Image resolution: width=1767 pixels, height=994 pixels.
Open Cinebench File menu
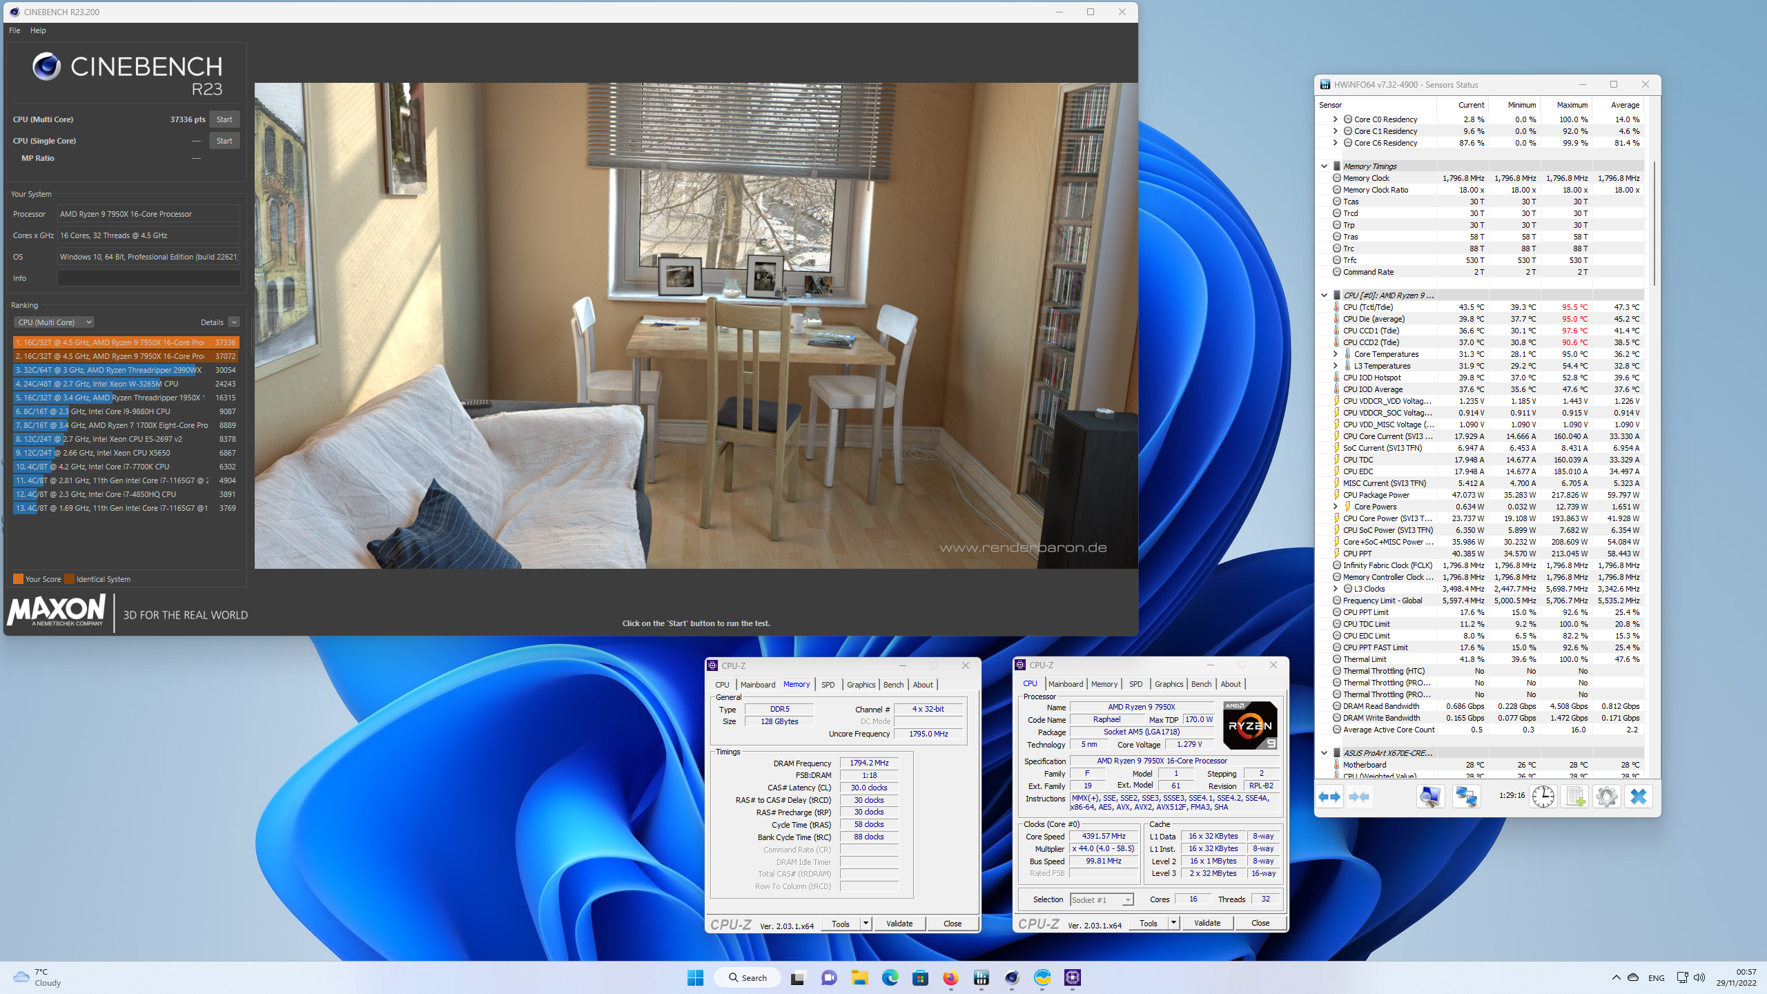[x=14, y=30]
